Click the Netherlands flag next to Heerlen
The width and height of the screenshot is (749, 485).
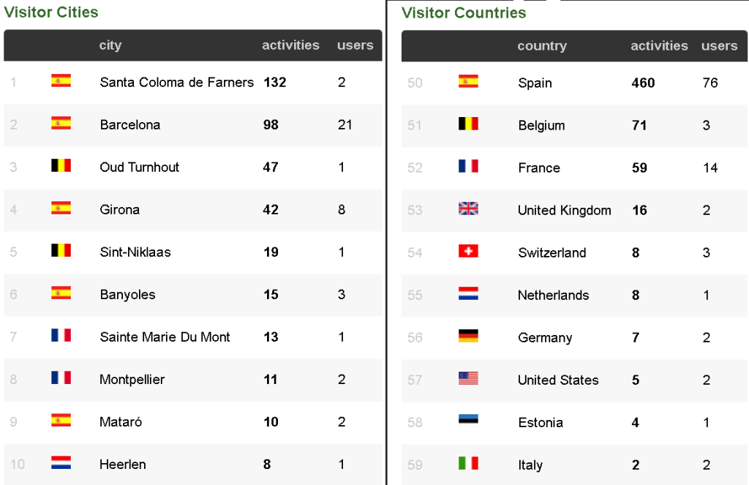61,463
